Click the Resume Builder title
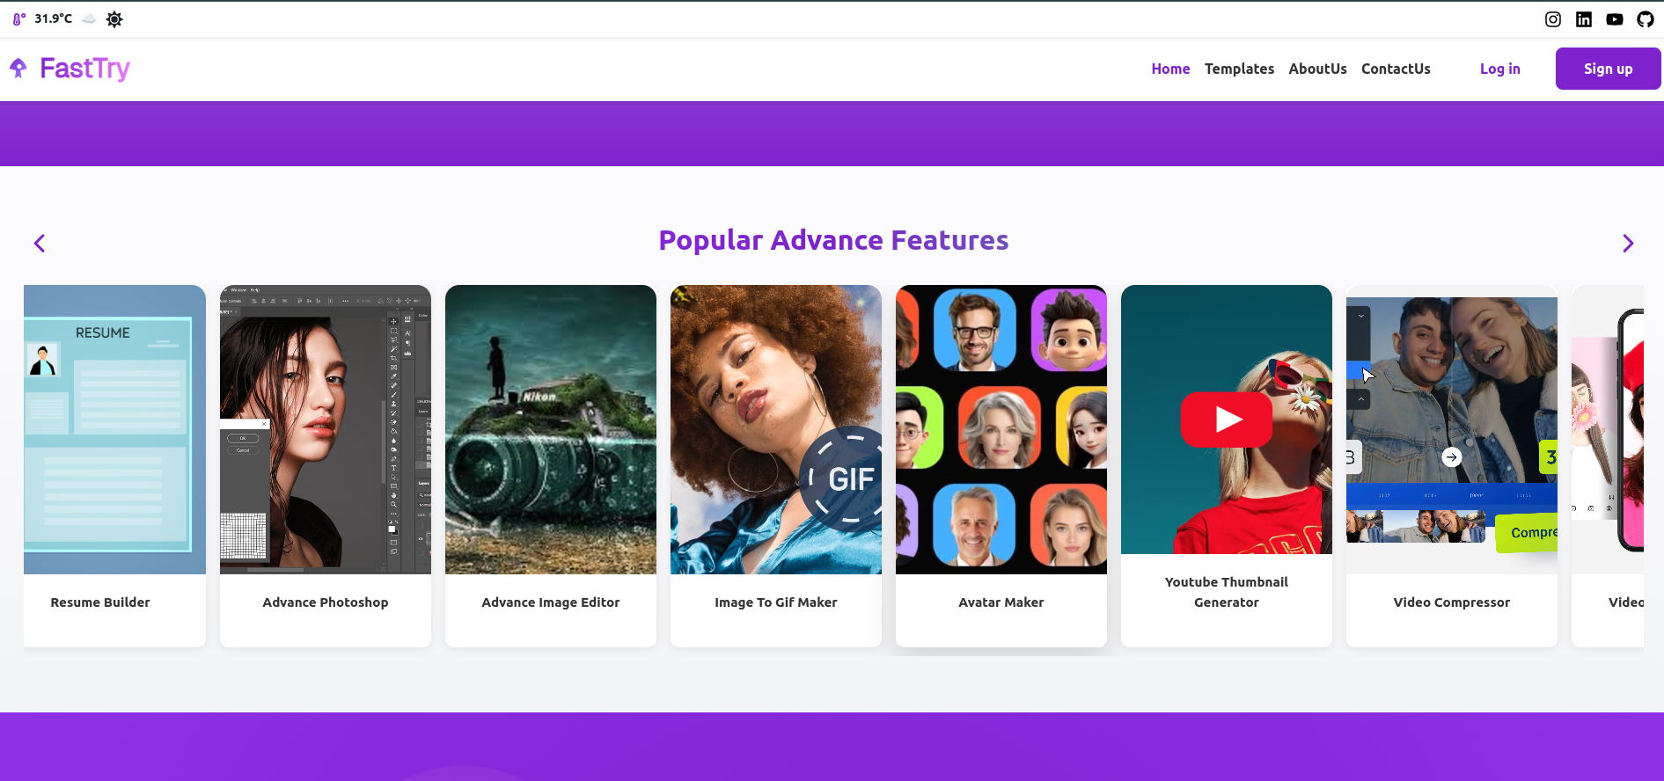Screen dimensions: 1664x781 [x=100, y=602]
